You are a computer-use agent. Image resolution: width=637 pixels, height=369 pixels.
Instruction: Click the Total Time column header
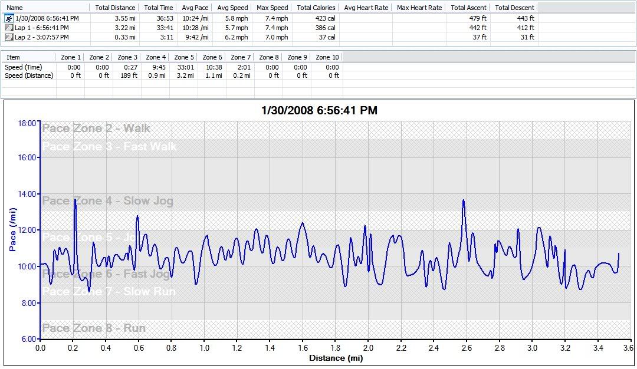[x=159, y=8]
